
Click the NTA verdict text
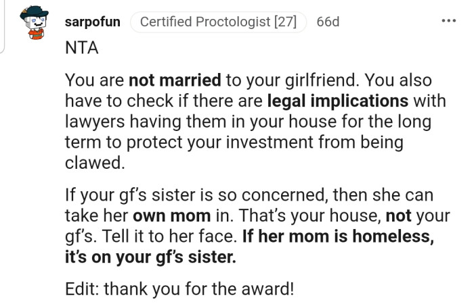[81, 48]
